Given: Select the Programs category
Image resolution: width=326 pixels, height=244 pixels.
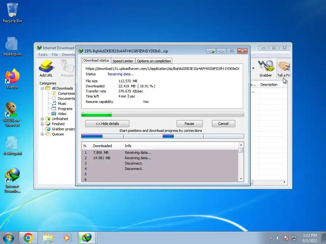Looking at the screenshot, I should [x=62, y=109].
